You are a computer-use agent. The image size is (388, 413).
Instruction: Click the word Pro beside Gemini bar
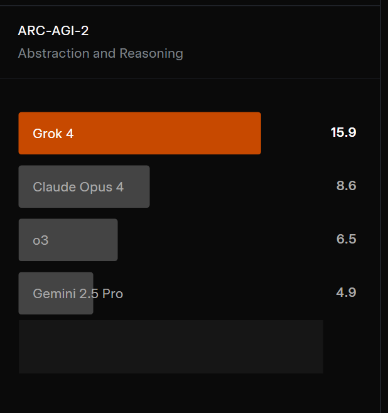[x=112, y=294]
